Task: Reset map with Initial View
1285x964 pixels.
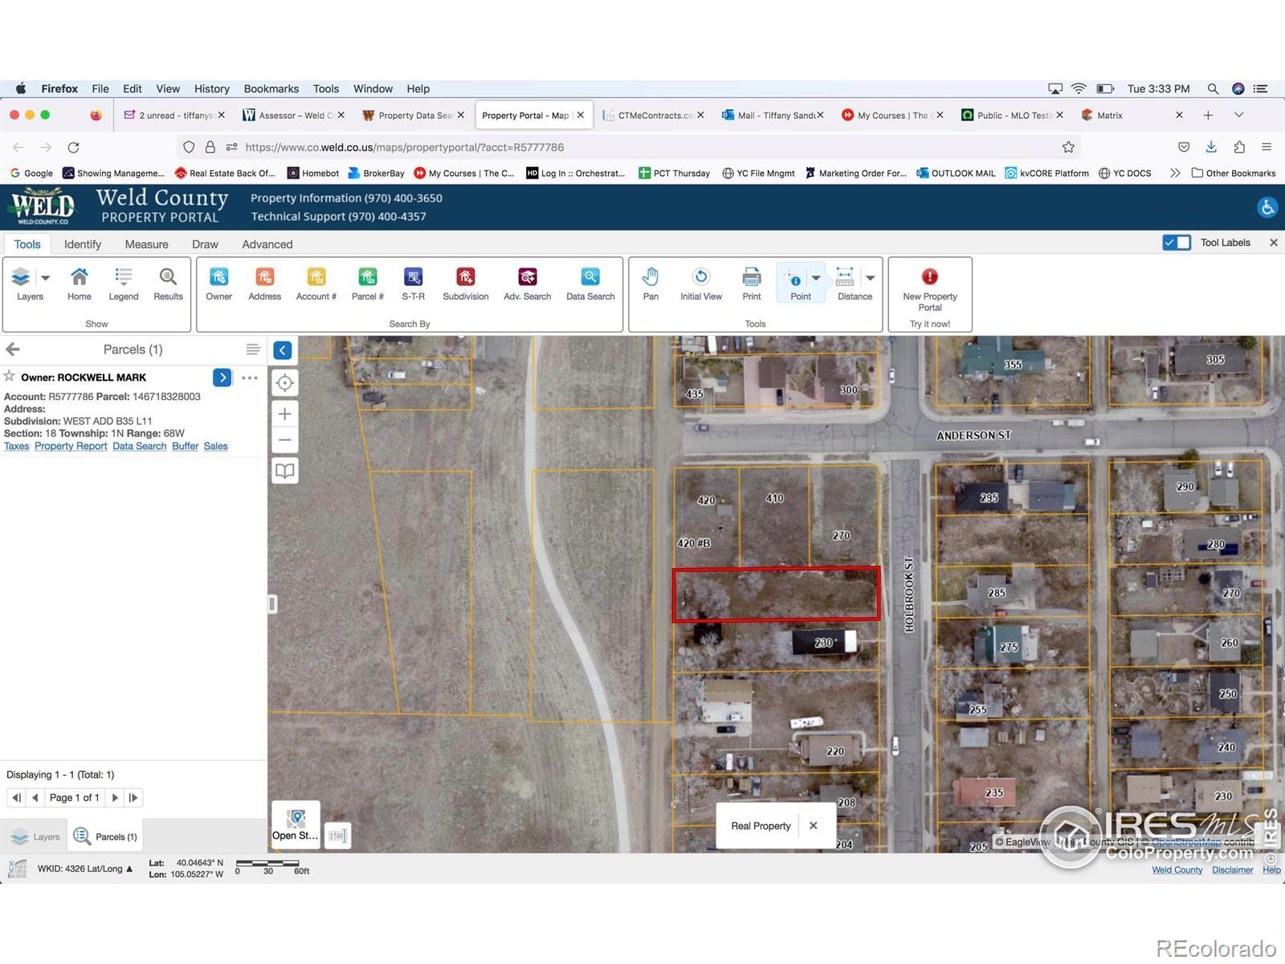Action: pyautogui.click(x=700, y=284)
